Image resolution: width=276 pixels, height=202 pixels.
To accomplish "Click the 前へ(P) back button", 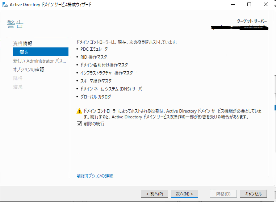I will pos(154,194).
